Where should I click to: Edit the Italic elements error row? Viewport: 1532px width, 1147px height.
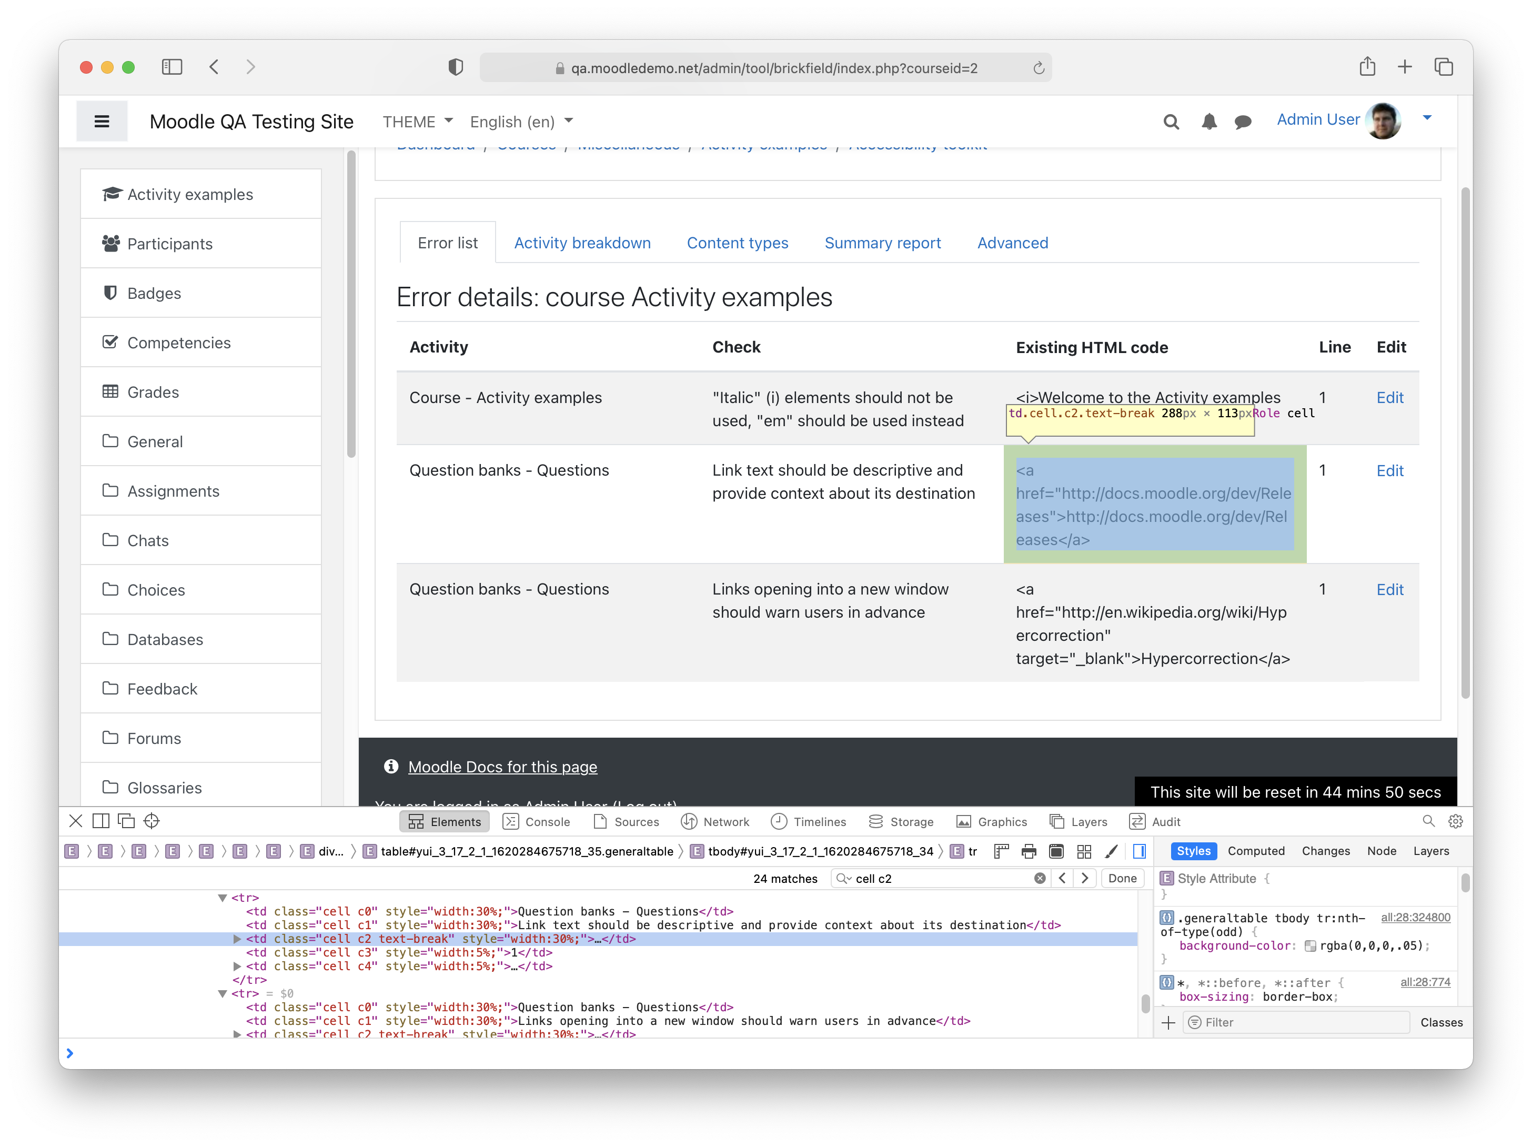point(1389,398)
